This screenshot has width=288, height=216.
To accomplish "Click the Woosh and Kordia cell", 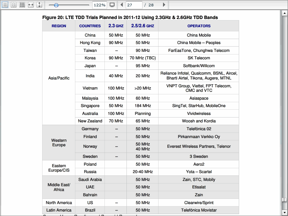I will point(199,121).
